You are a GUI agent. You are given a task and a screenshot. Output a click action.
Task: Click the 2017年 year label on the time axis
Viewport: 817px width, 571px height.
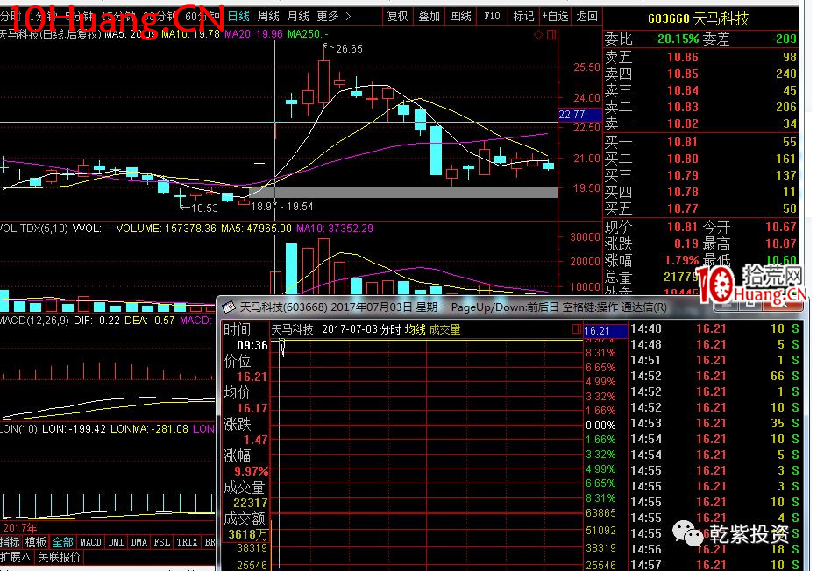(x=20, y=528)
